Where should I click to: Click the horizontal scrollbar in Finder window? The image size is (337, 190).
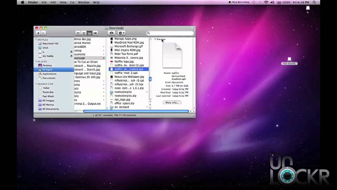pyautogui.click(x=136, y=111)
